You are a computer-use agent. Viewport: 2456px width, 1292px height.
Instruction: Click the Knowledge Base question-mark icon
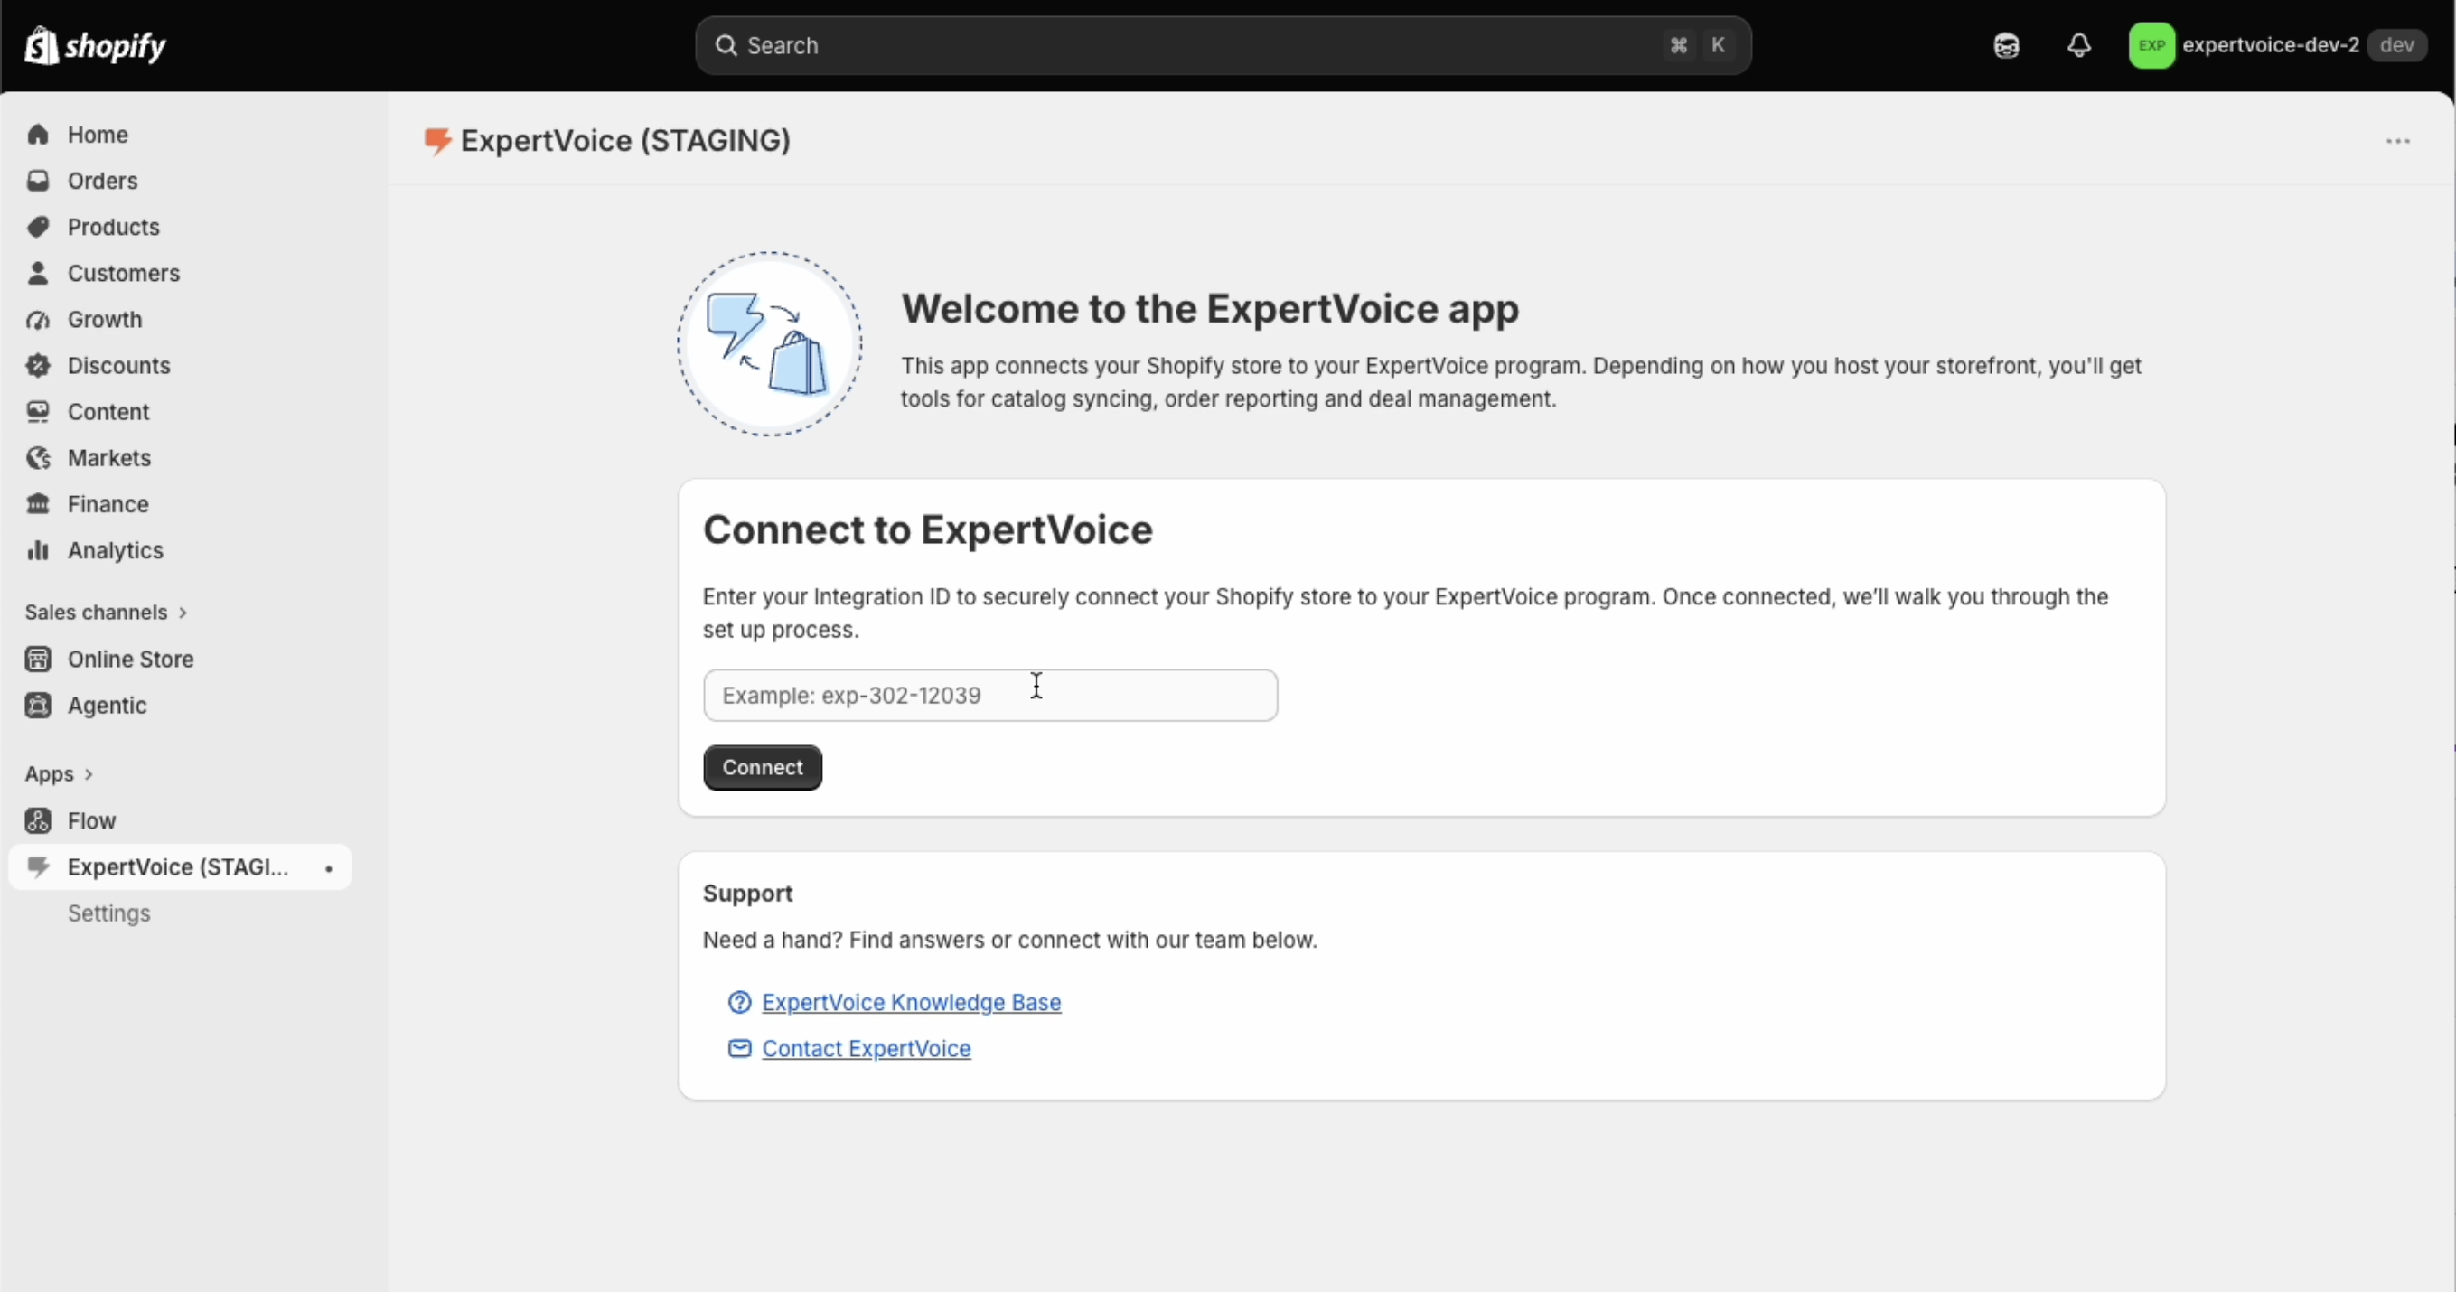click(740, 1002)
